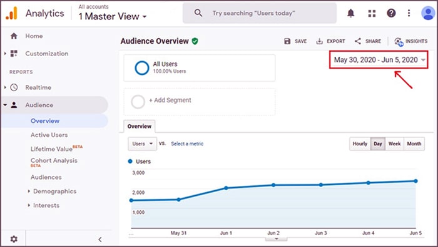Click the Share icon
Screen dimensions: 438x247
(358, 41)
